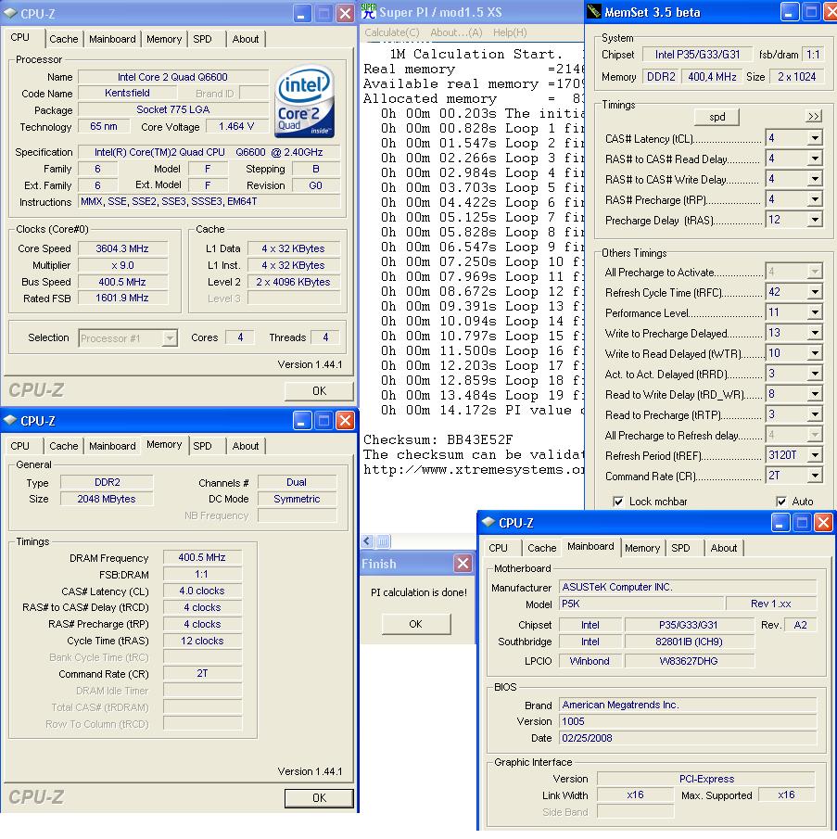Click Core Speed value 3604.3 MHz

pos(122,248)
